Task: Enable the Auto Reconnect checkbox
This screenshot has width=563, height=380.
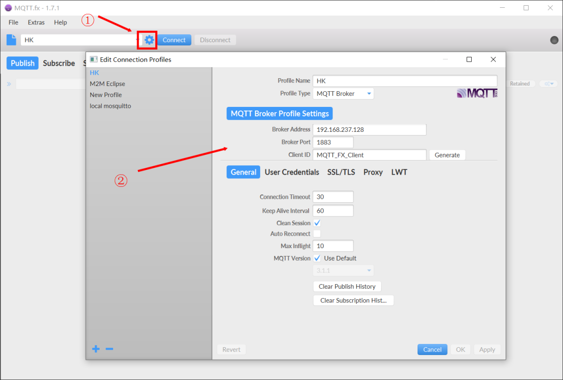Action: (317, 234)
